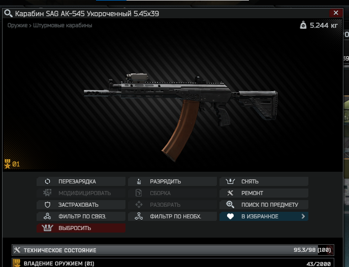Click the Владение оружием progress bar
The width and height of the screenshot is (349, 267).
173,263
